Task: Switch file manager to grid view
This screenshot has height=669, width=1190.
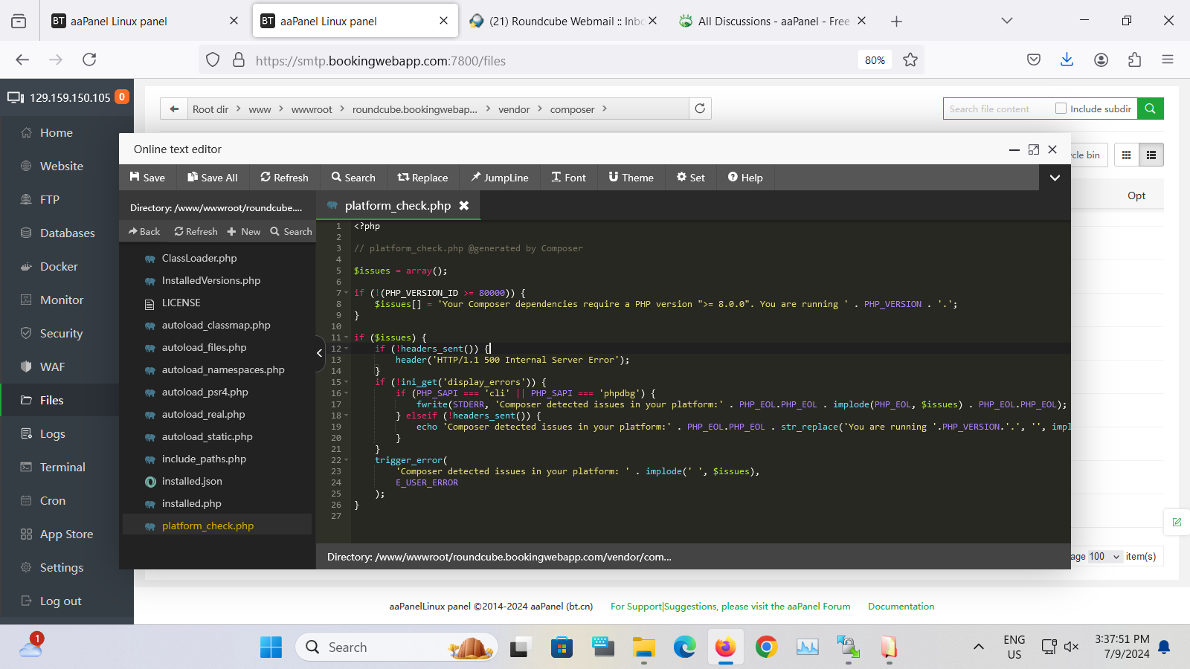Action: coord(1126,155)
